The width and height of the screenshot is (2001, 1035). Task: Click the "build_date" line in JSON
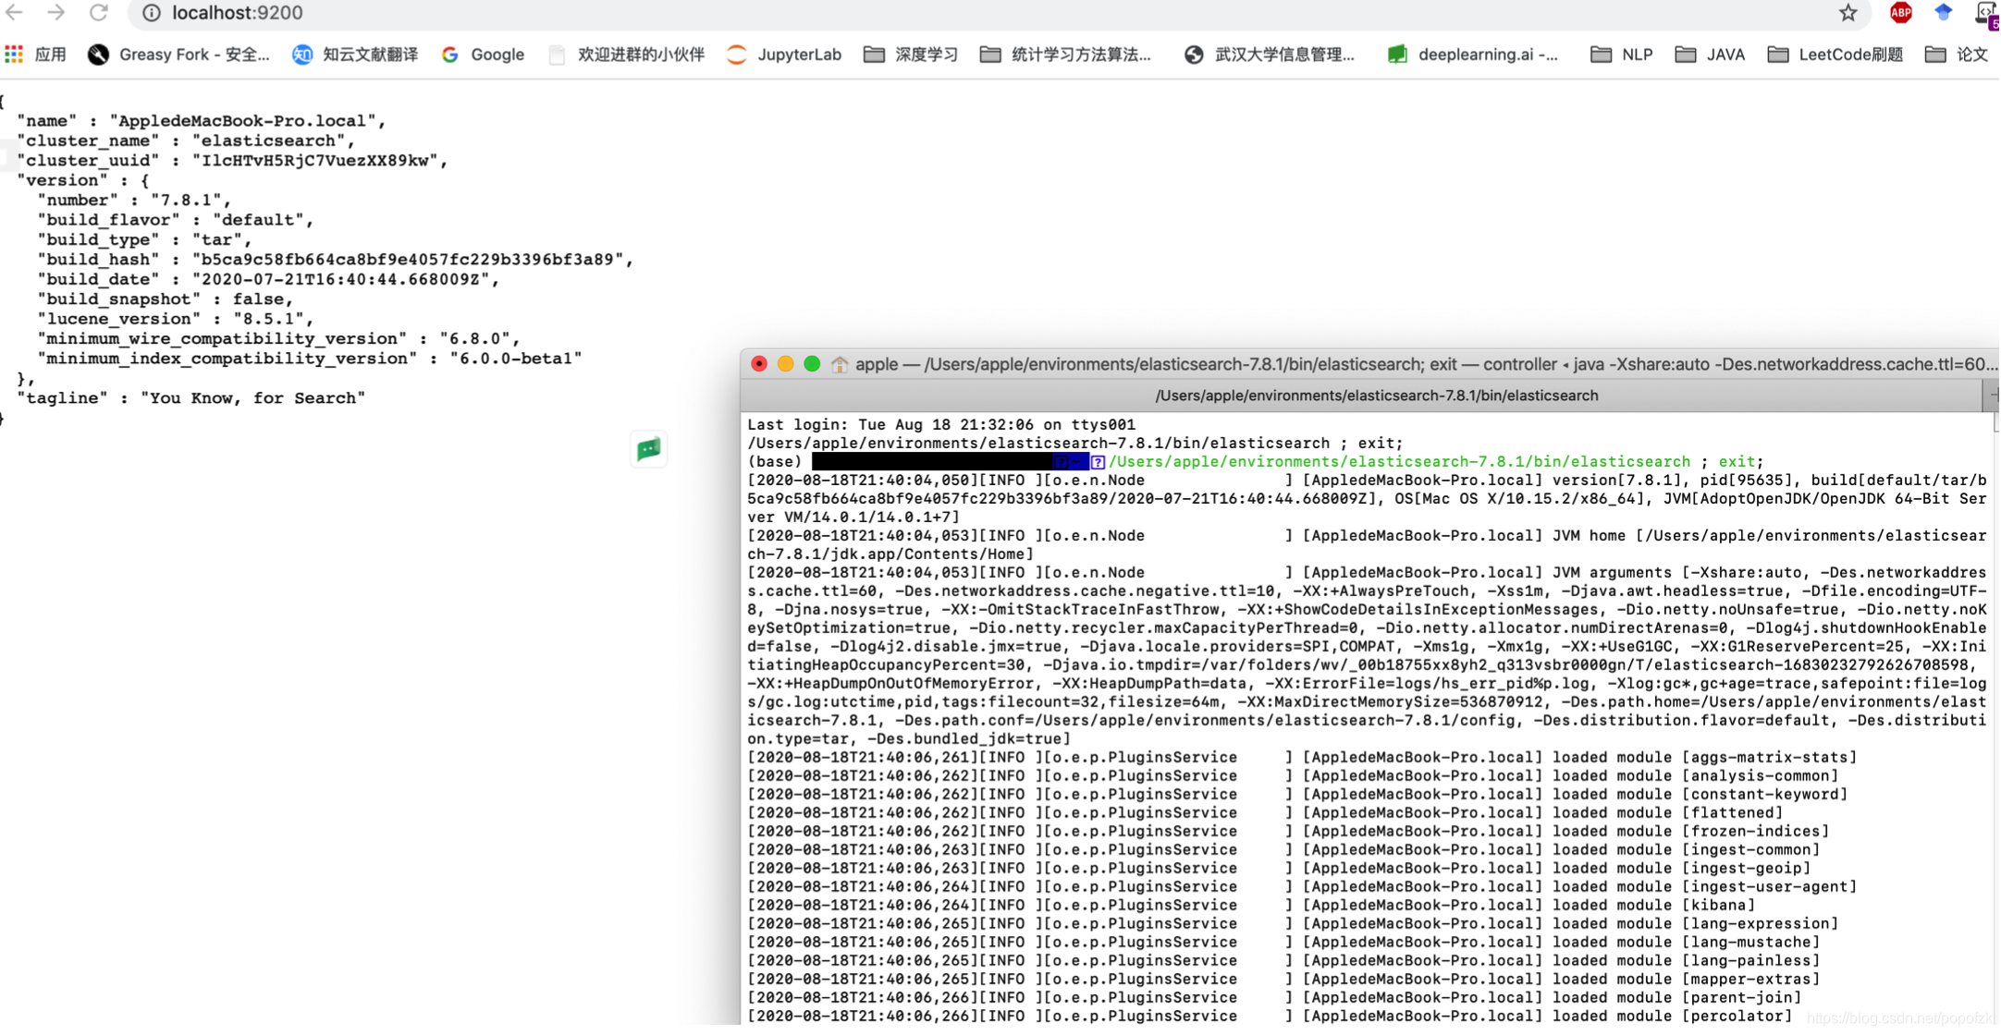pyautogui.click(x=268, y=279)
